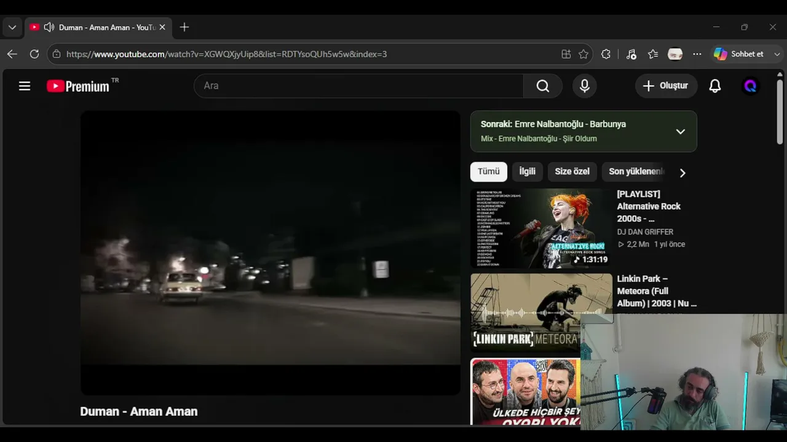Click the Ara search field
This screenshot has width=787, height=442.
(x=358, y=86)
